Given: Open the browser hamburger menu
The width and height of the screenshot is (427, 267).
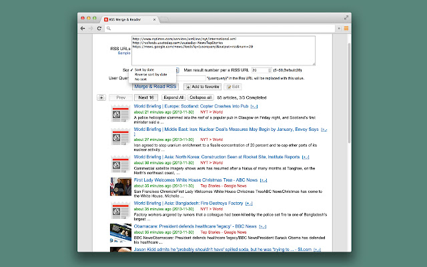Looking at the screenshot, I should click(346, 28).
